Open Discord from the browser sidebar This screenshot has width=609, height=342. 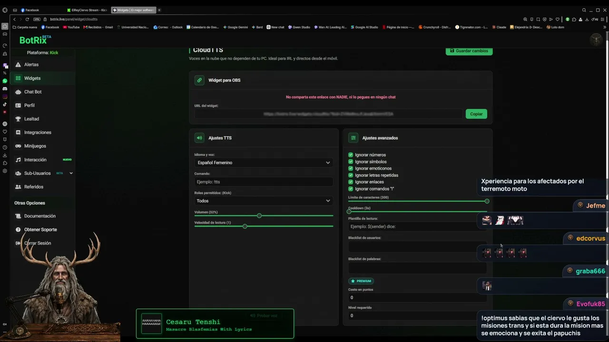point(5,89)
